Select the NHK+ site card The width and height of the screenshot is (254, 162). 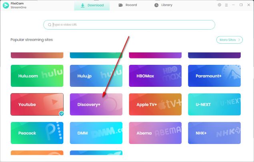214,133
